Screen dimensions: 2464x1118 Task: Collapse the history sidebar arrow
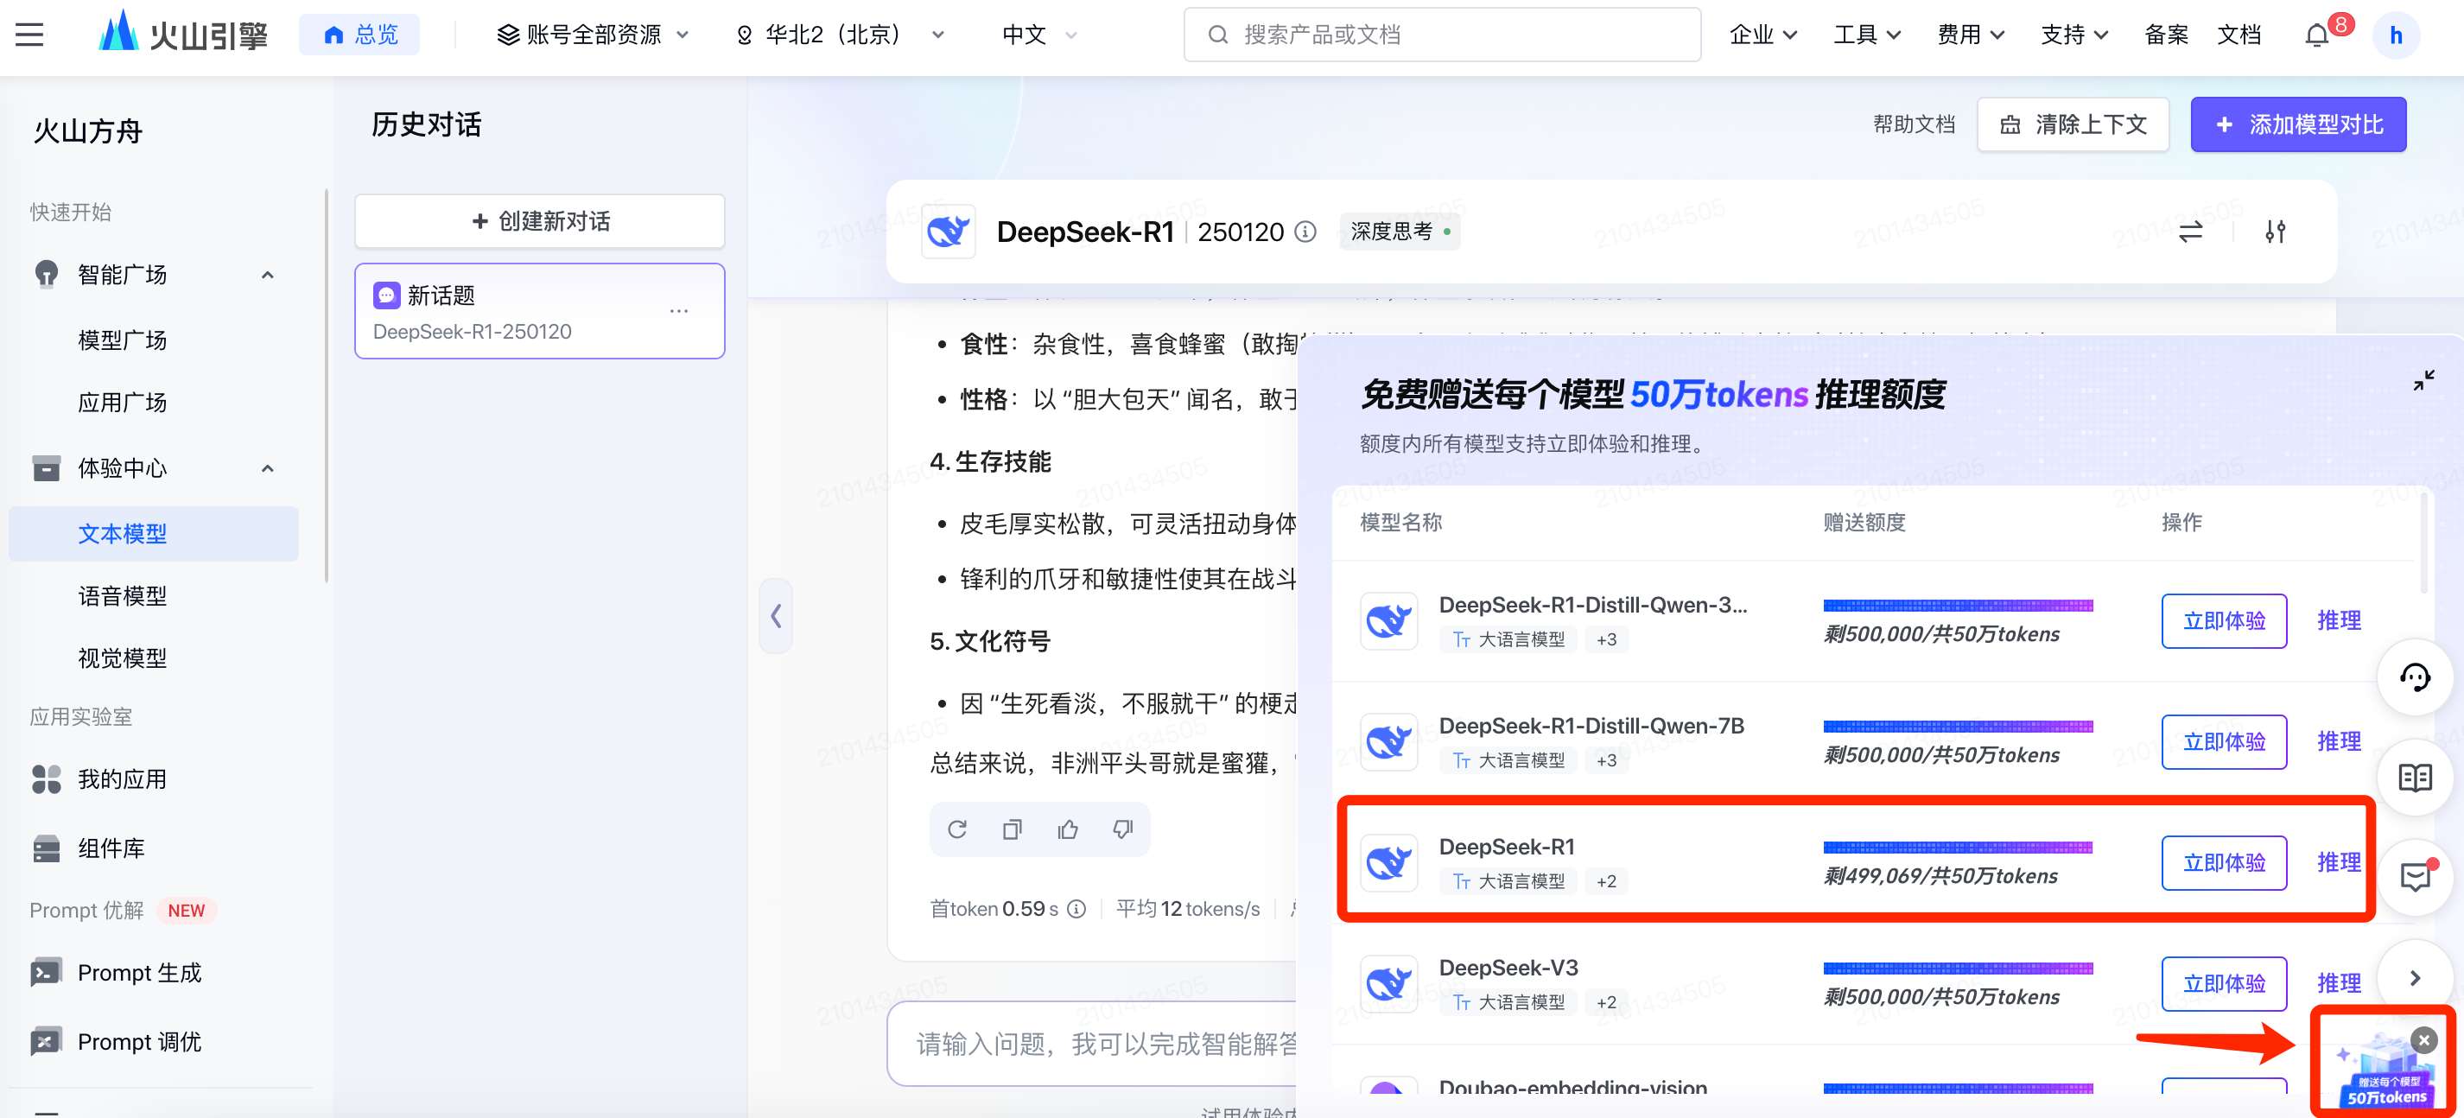pos(776,616)
